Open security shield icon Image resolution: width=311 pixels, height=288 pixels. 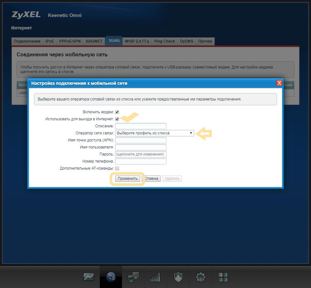pos(178,277)
